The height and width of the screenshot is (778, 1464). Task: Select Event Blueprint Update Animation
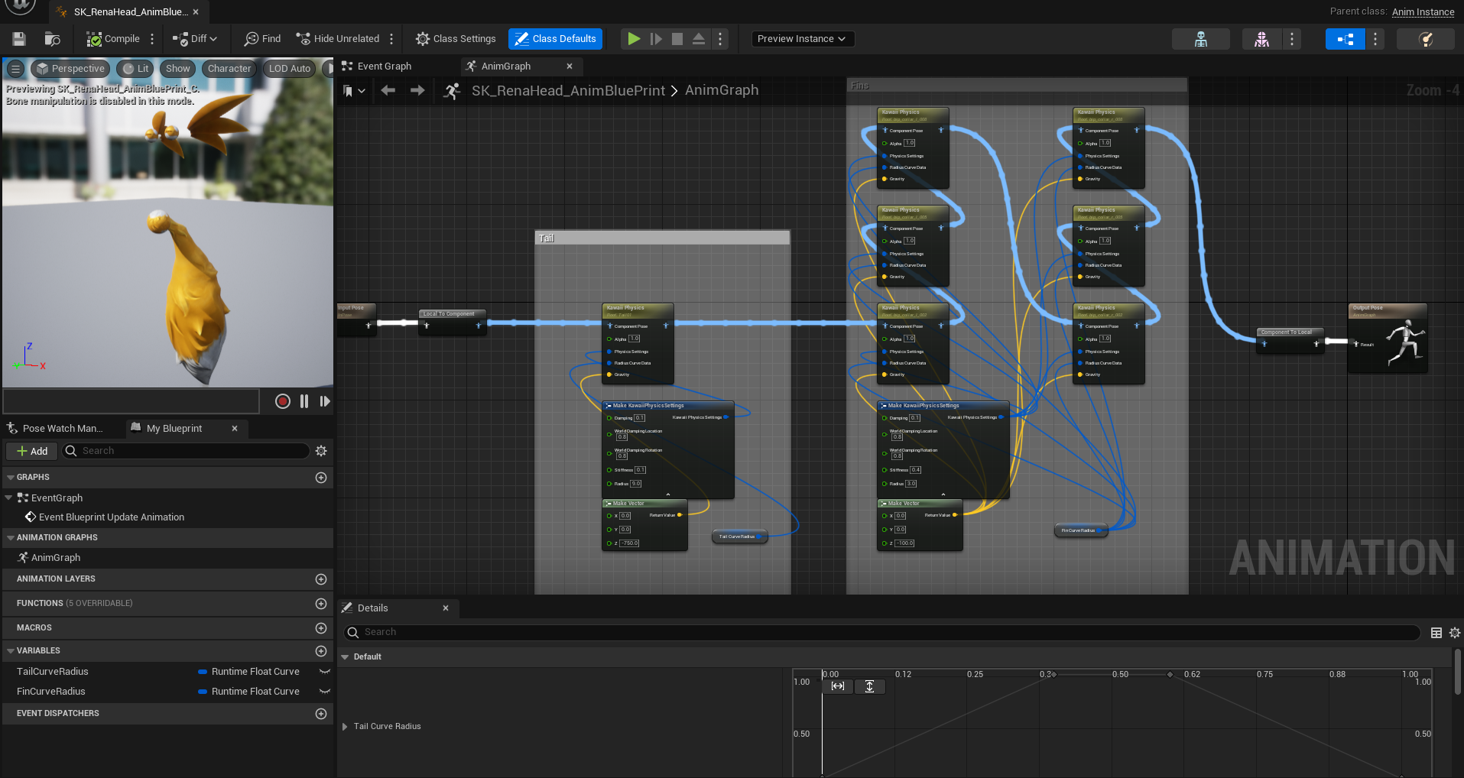pos(112,517)
